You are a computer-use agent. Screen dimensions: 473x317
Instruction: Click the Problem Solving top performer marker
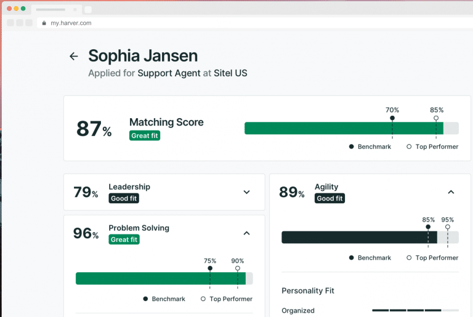tap(238, 268)
